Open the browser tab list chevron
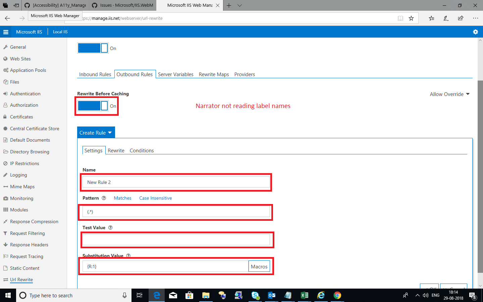483x302 pixels. point(239,5)
